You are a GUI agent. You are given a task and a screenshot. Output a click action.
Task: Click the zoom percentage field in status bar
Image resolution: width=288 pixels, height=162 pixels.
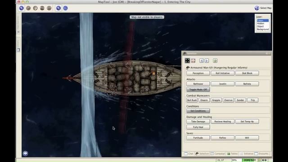tap(236, 160)
